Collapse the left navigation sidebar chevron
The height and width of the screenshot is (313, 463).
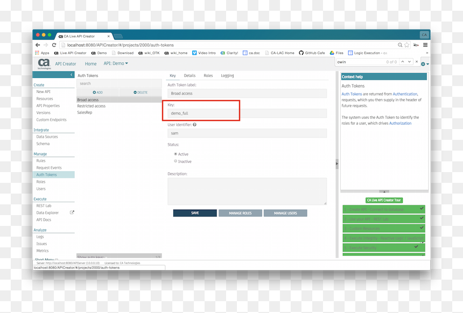pos(71,75)
